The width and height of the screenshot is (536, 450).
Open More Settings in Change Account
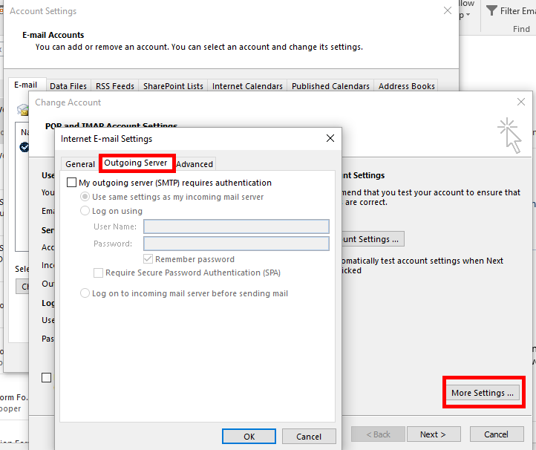point(483,393)
